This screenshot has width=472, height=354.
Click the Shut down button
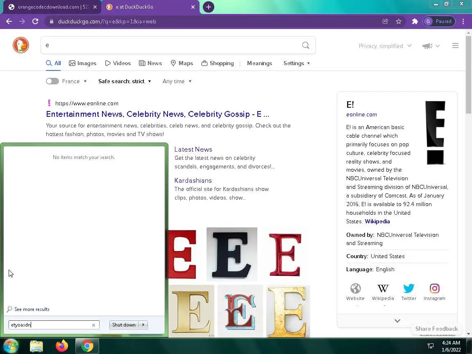(x=124, y=325)
